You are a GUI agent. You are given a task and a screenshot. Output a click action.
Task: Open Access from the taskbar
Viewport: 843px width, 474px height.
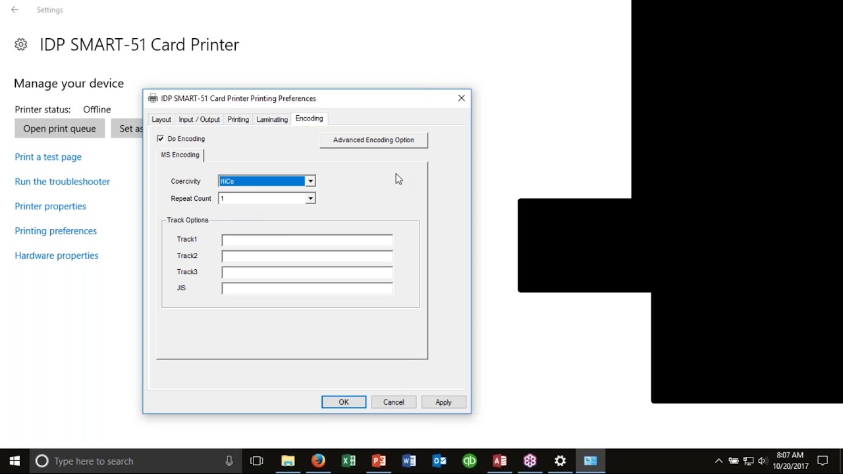500,461
